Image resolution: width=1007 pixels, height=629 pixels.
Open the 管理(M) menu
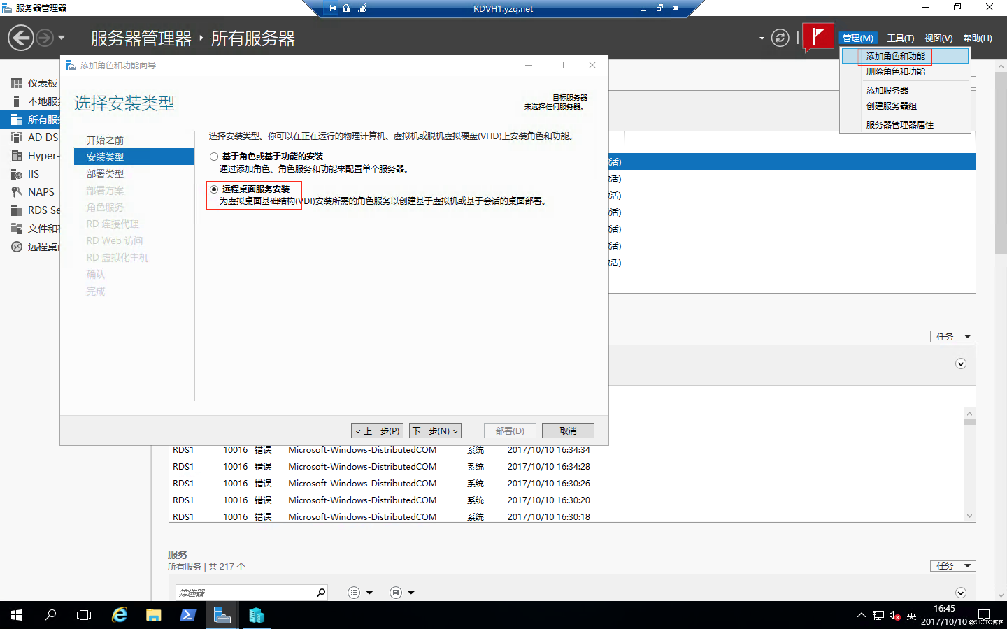coord(858,38)
